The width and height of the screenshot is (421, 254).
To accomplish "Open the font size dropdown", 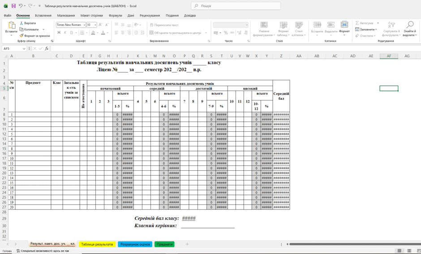I will click(95, 25).
